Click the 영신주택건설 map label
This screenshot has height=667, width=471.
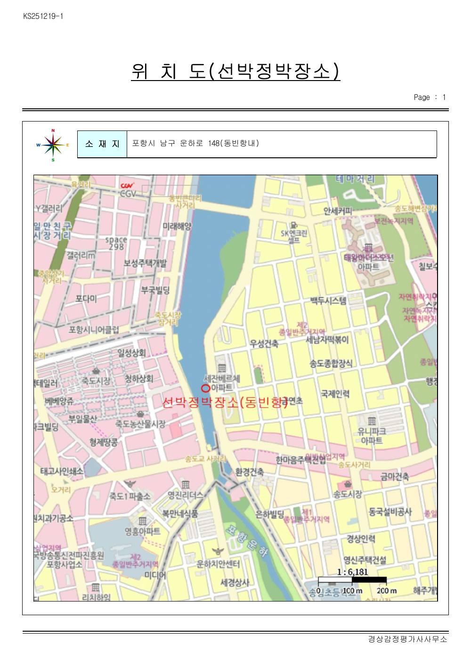(x=365, y=560)
